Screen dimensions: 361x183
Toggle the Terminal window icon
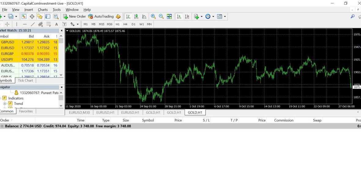[48, 16]
